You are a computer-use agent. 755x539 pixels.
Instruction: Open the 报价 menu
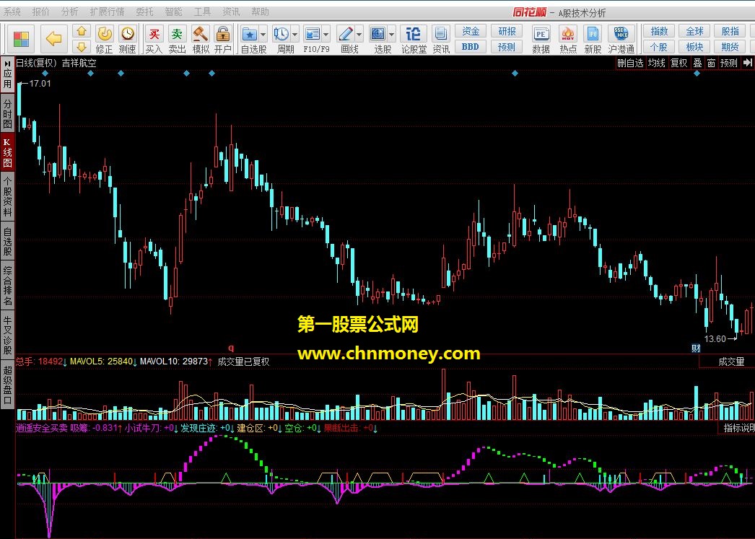[41, 12]
